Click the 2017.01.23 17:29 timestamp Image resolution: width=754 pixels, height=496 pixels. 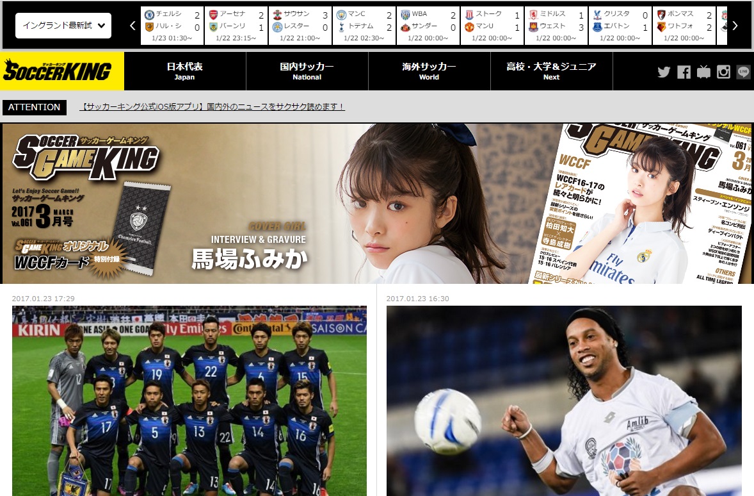tap(44, 299)
